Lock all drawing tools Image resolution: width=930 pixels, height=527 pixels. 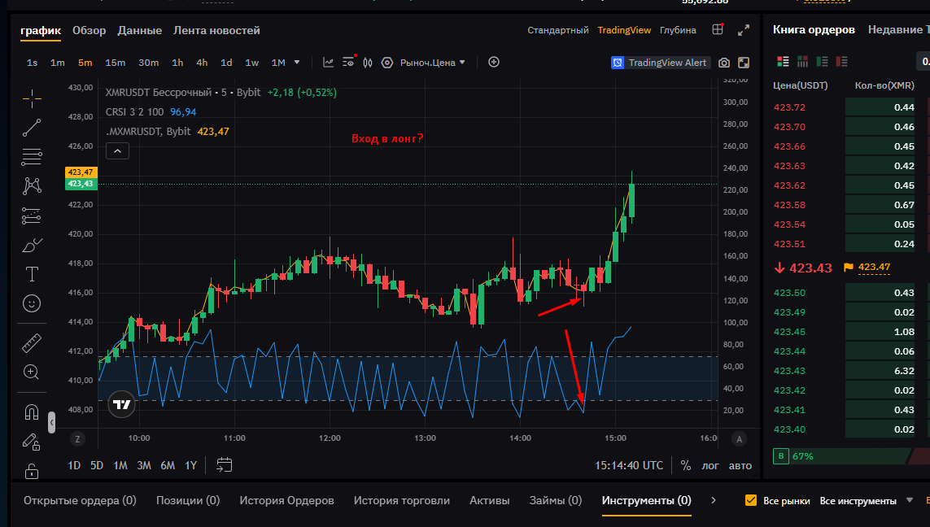pyautogui.click(x=32, y=471)
